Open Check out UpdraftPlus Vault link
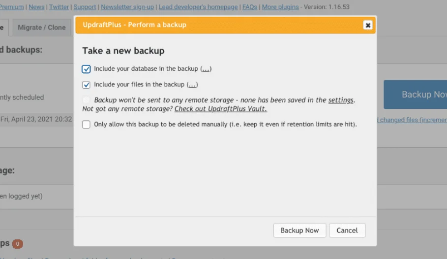The image size is (447, 259). 220,109
